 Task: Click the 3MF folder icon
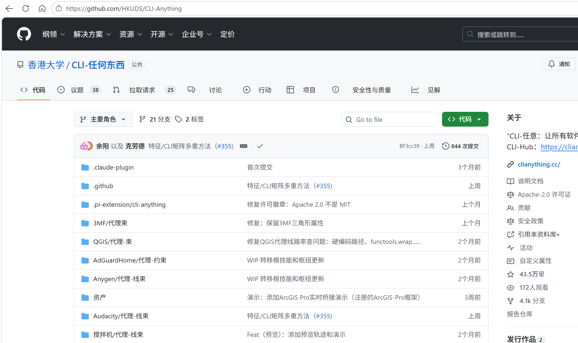pos(85,223)
